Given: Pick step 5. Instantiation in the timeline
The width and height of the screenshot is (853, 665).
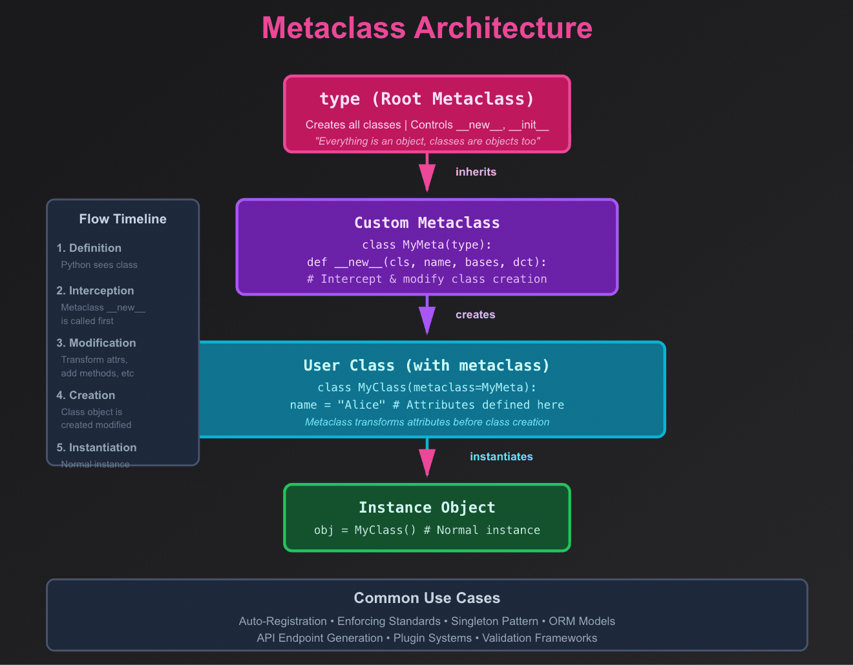Looking at the screenshot, I should [96, 447].
